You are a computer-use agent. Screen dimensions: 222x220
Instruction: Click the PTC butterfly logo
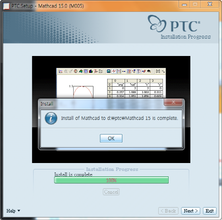tap(156, 23)
